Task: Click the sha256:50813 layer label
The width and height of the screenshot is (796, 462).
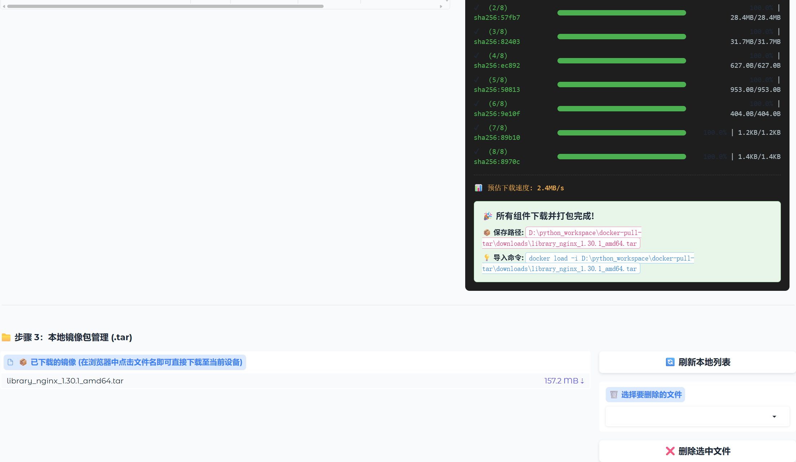Action: point(497,90)
